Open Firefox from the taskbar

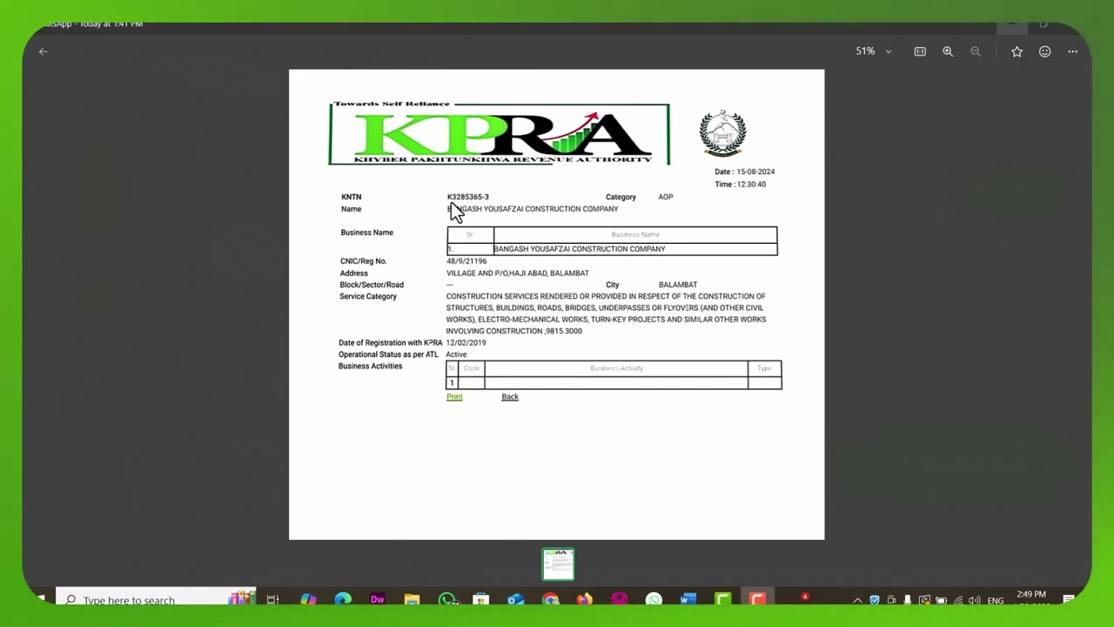(584, 600)
